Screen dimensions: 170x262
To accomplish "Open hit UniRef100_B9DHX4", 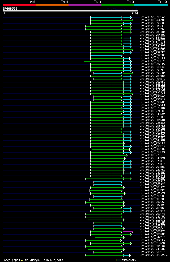I will pyautogui.click(x=152, y=152).
